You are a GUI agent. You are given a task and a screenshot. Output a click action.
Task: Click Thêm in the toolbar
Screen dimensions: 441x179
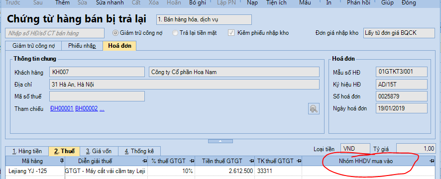62,3
